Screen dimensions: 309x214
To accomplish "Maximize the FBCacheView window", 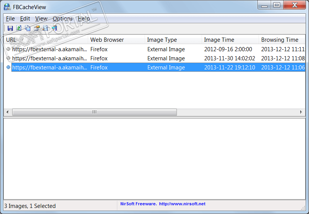I will (277, 5).
